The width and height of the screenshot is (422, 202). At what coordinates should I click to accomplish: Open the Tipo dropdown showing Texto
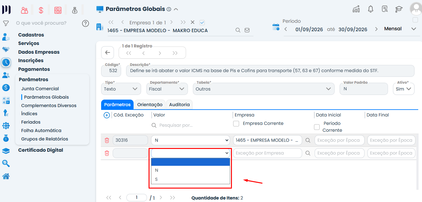[x=121, y=89]
